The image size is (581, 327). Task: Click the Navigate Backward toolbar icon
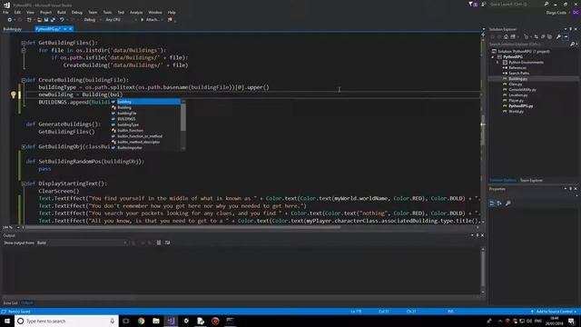pyautogui.click(x=10, y=20)
